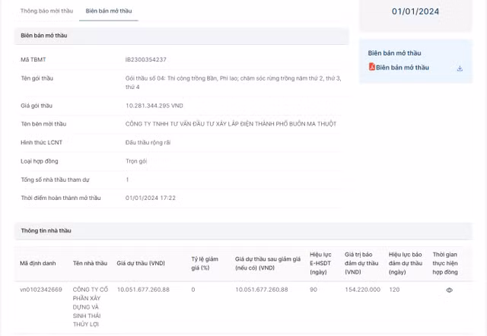The height and width of the screenshot is (336, 487).
Task: Click the Thông tin nhà thầu section header
Action: (x=46, y=230)
